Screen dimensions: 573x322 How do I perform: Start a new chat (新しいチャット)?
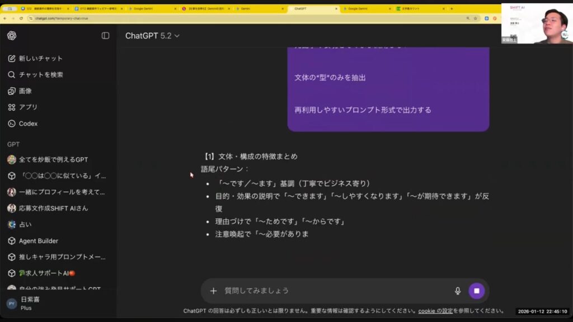coord(40,58)
